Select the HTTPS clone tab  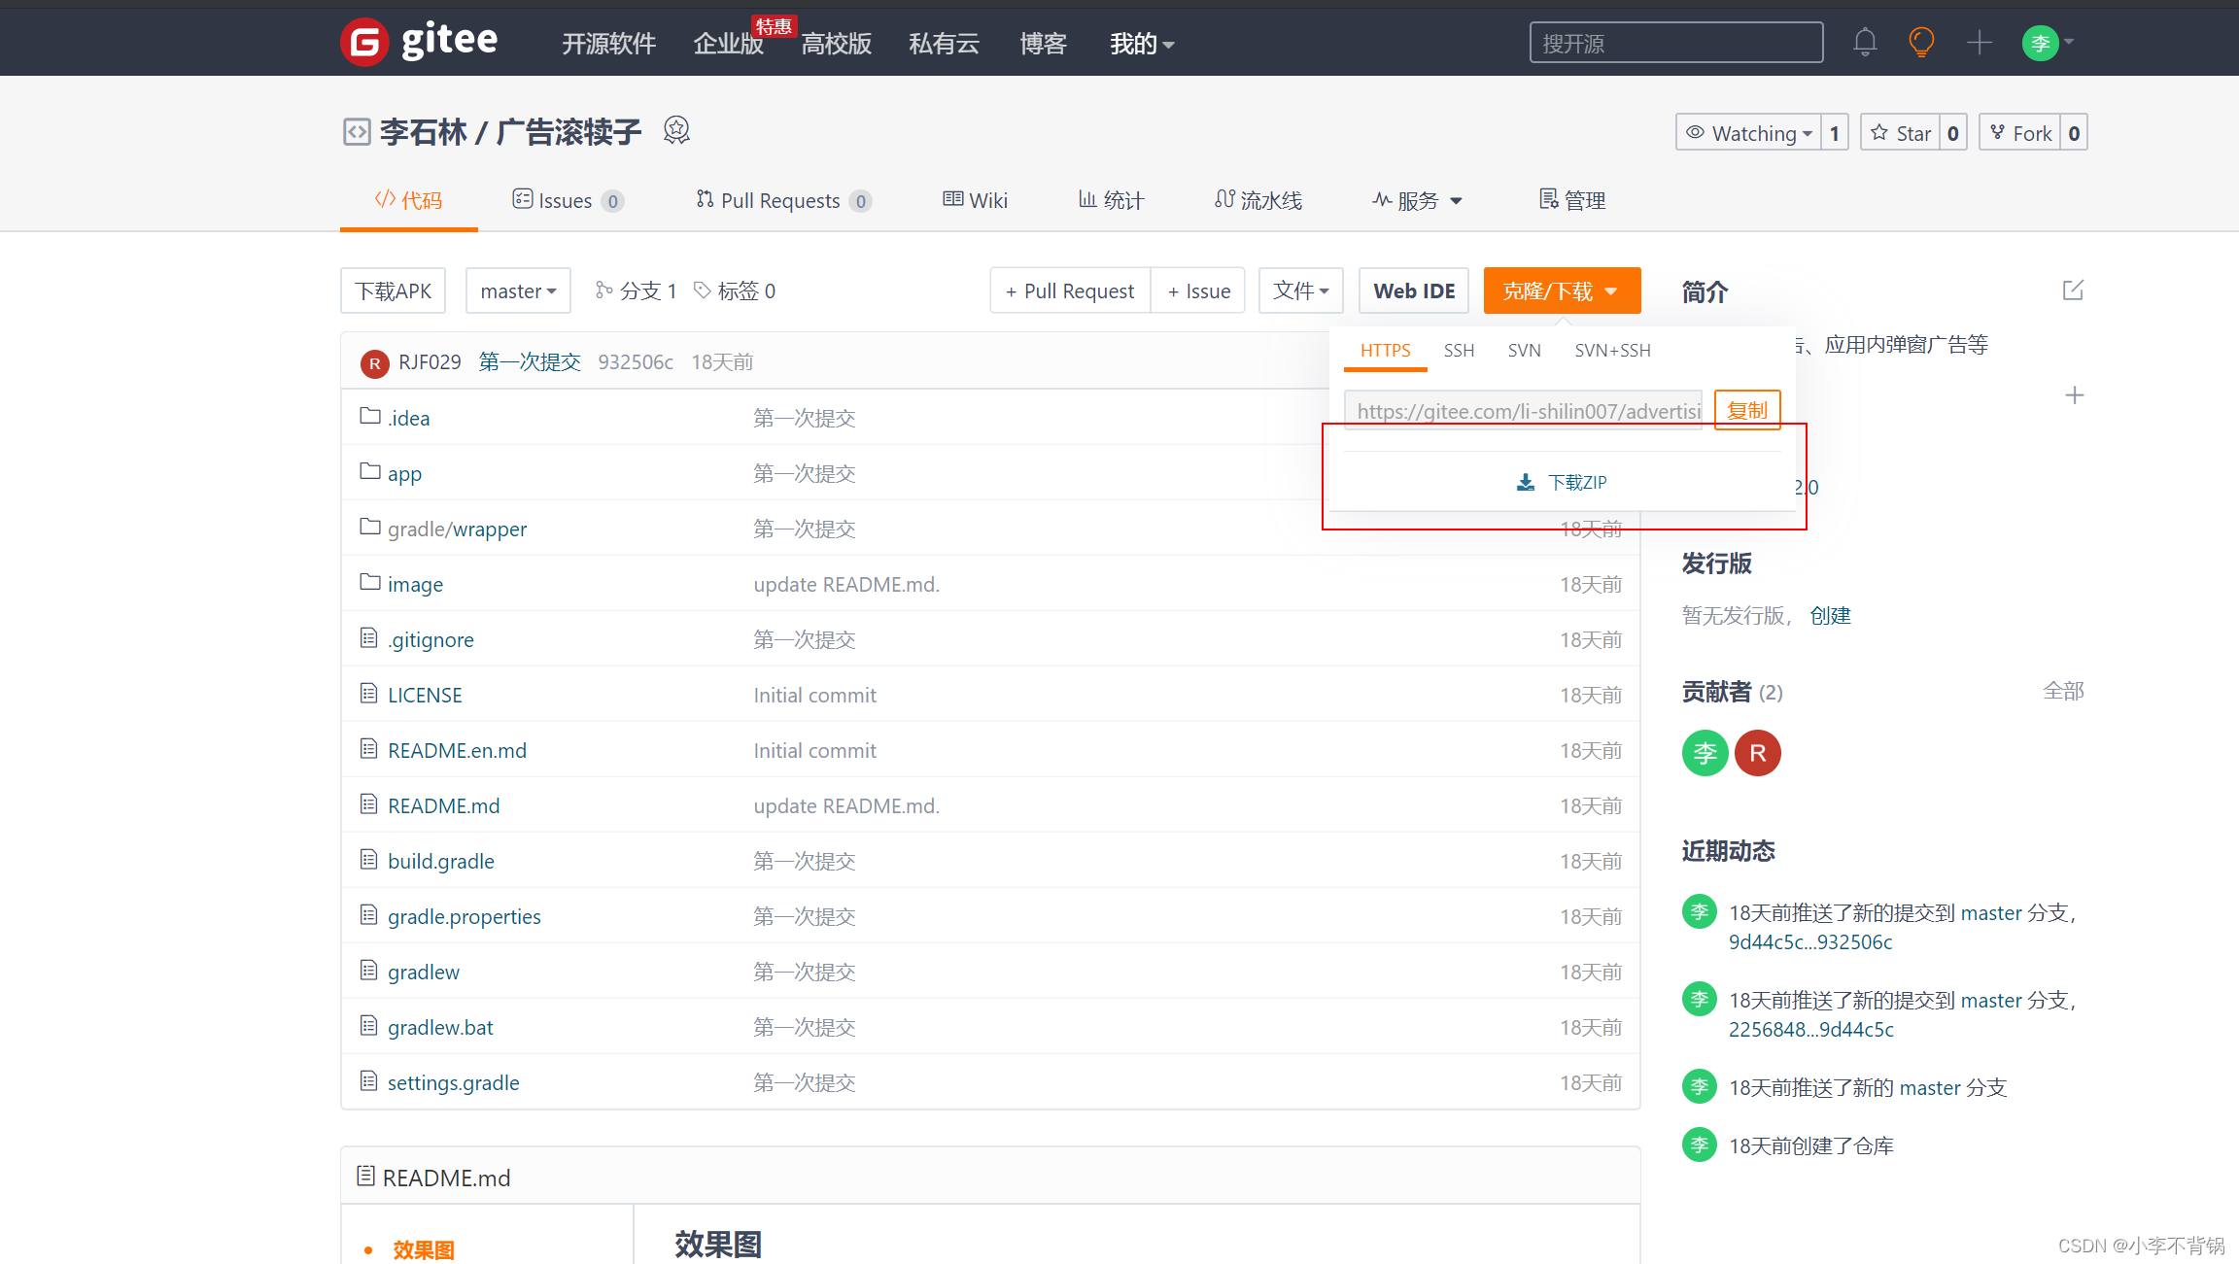tap(1385, 351)
